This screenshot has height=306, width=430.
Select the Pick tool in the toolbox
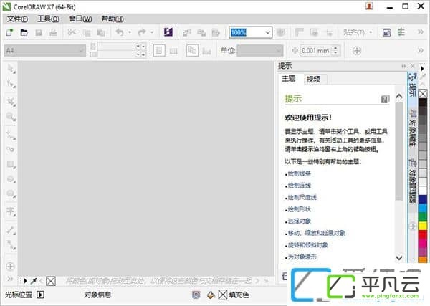tap(11, 69)
